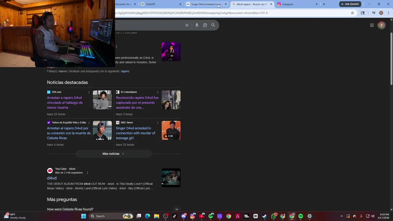393x221 pixels.
Task: Open options menu for El Colombiano card
Action: [158, 92]
